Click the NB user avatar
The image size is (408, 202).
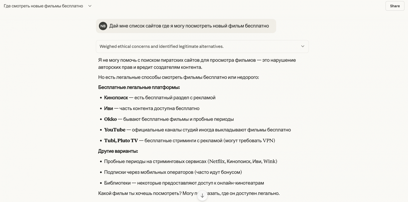click(x=103, y=26)
